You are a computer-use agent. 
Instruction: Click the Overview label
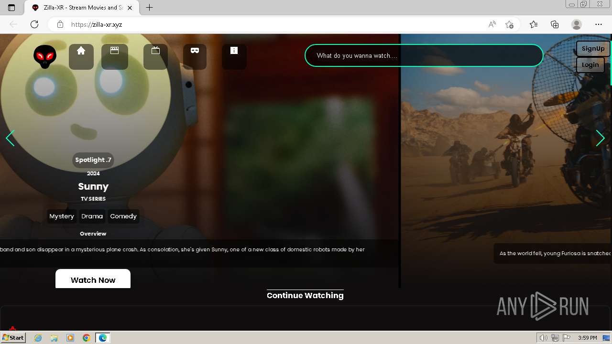pos(93,234)
